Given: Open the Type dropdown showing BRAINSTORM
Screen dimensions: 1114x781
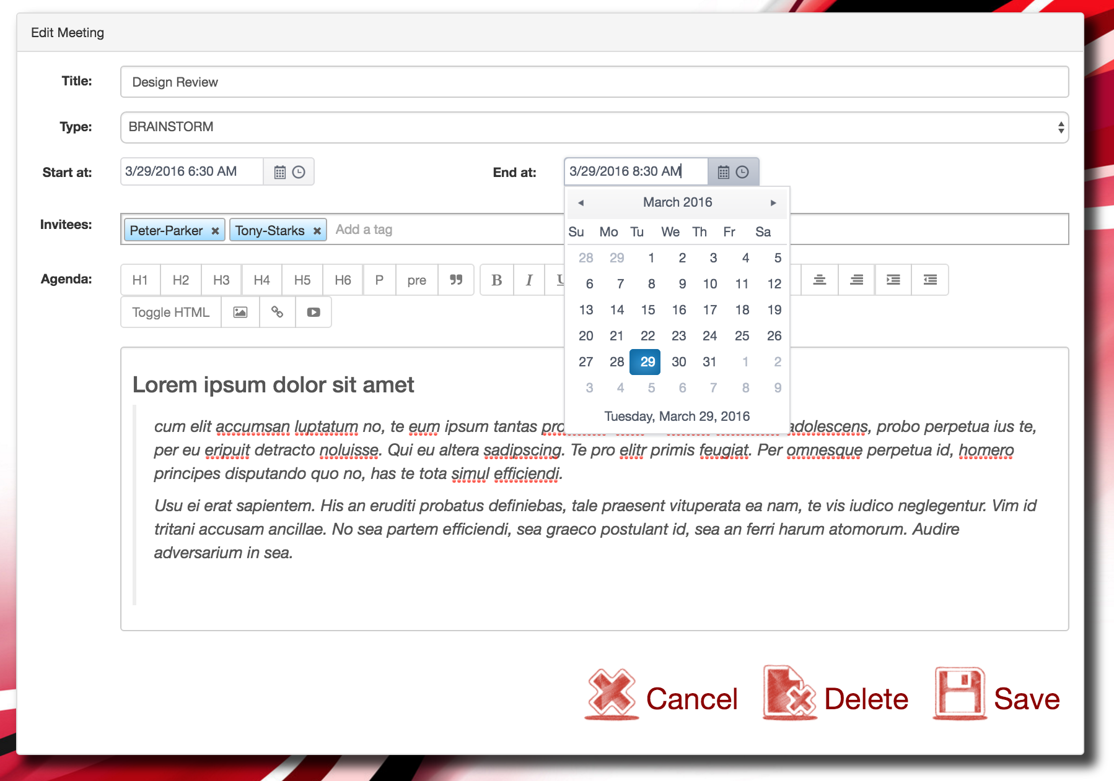Looking at the screenshot, I should [x=595, y=127].
